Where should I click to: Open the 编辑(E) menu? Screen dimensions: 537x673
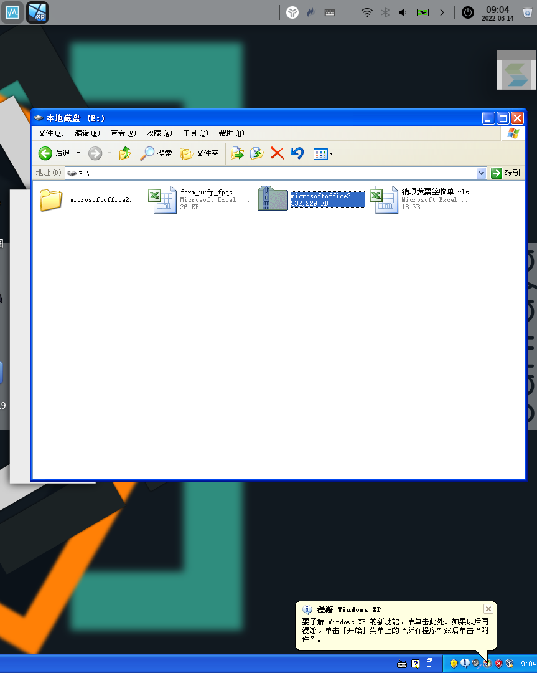pos(87,133)
